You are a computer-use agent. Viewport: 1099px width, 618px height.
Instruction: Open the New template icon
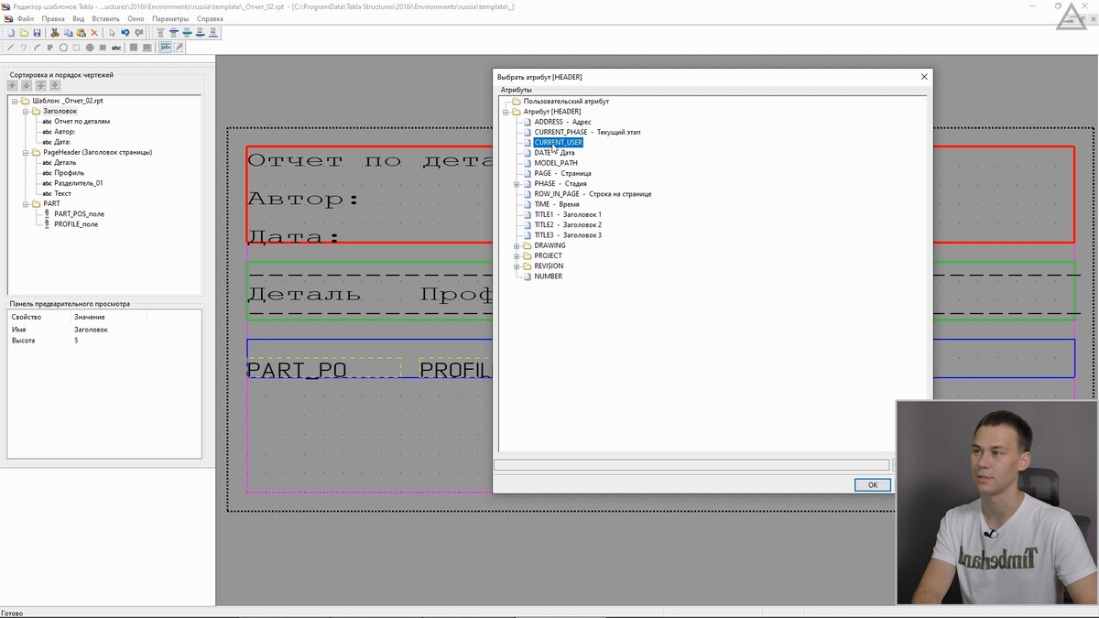pos(11,33)
